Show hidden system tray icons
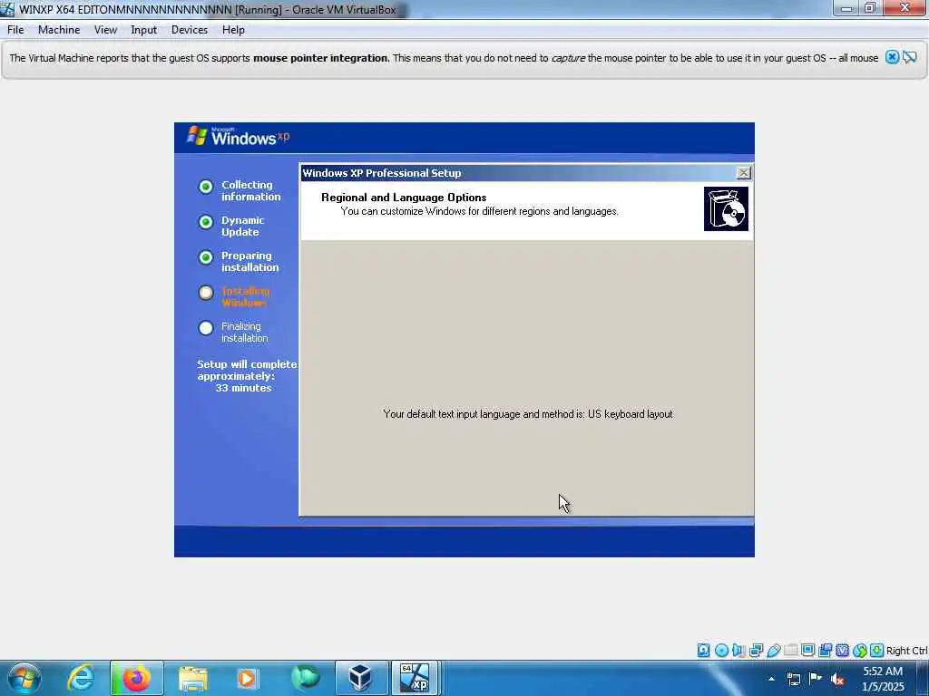 [x=771, y=679]
